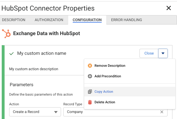Select Delete Action in the menu

(x=105, y=102)
